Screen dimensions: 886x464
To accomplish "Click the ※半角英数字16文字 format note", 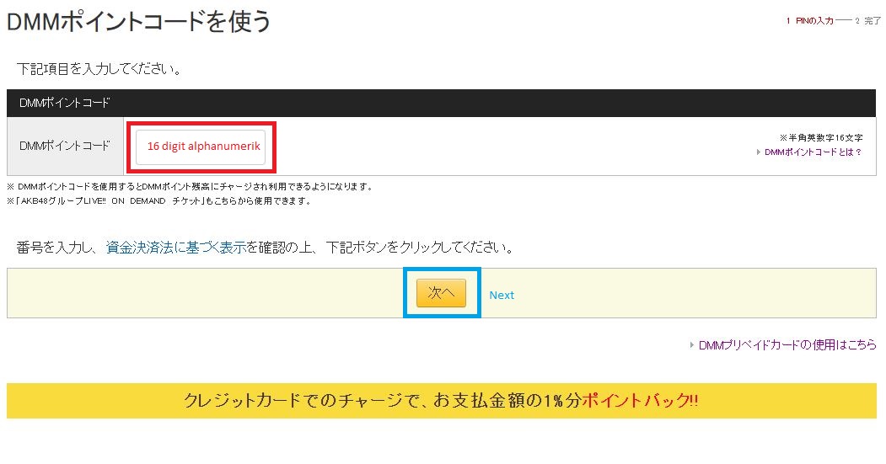I will tap(820, 137).
